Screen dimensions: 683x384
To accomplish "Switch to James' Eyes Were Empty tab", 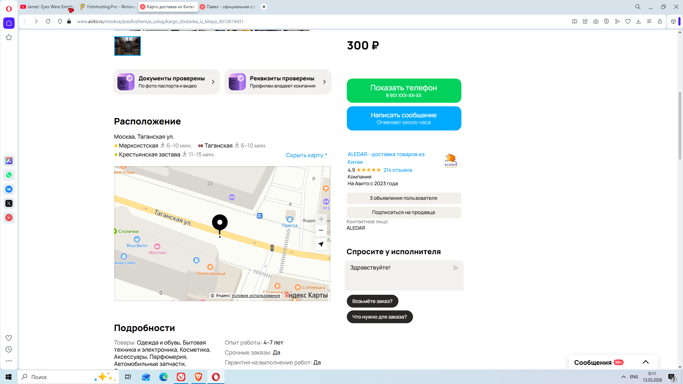I will [x=47, y=7].
